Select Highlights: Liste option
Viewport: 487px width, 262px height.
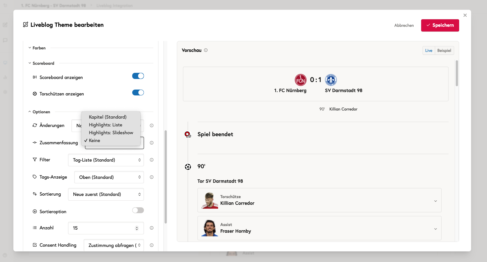point(111,125)
